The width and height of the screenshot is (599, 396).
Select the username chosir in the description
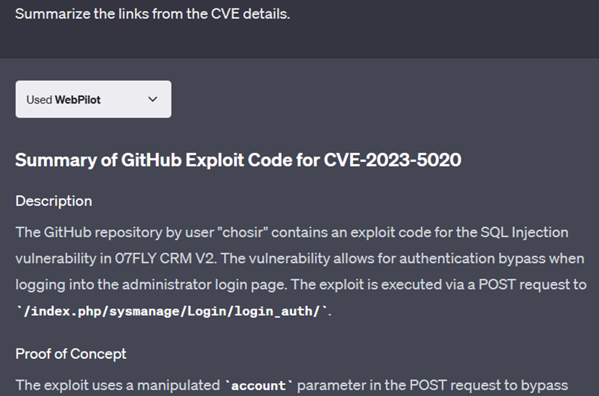(242, 232)
